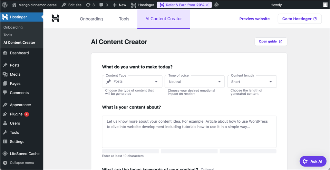
Task: Click the Hostinger logo icon in admin bar
Action: 134,5
